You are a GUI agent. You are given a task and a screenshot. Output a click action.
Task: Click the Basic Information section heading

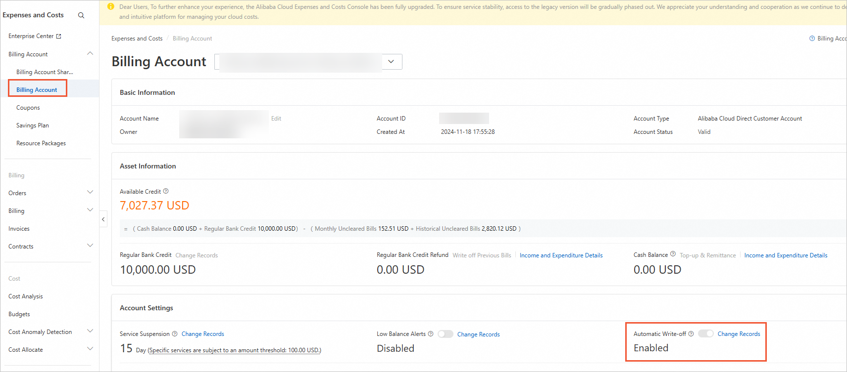[x=148, y=92]
